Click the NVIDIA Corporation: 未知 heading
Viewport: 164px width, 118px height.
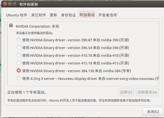[x=37, y=26]
